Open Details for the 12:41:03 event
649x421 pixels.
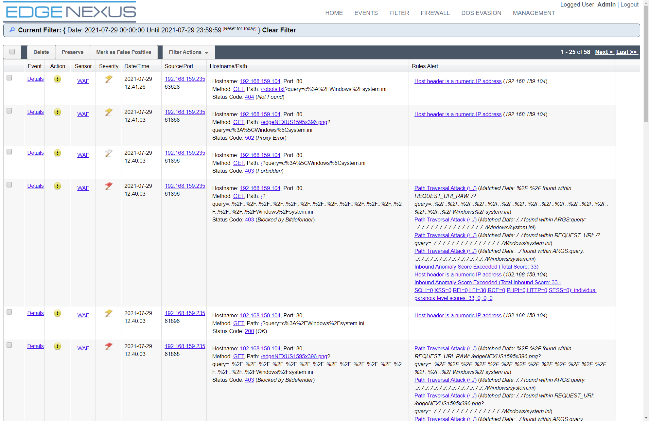tap(35, 112)
